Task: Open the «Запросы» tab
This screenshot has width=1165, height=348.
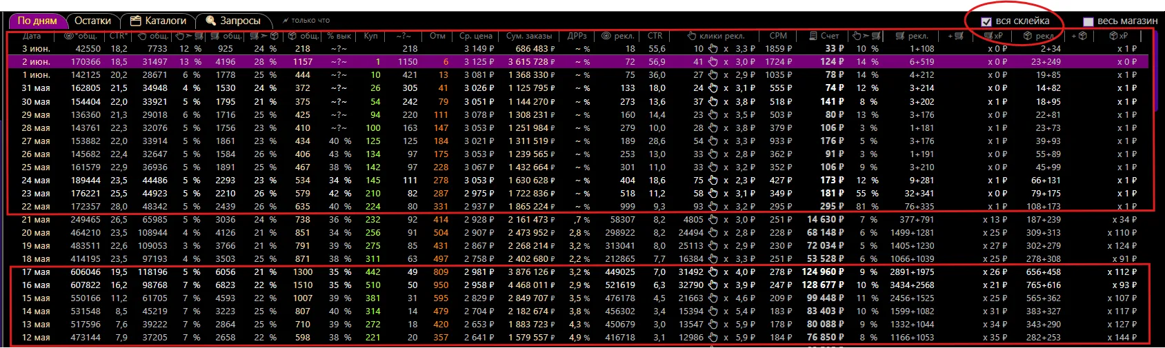Action: pyautogui.click(x=233, y=21)
